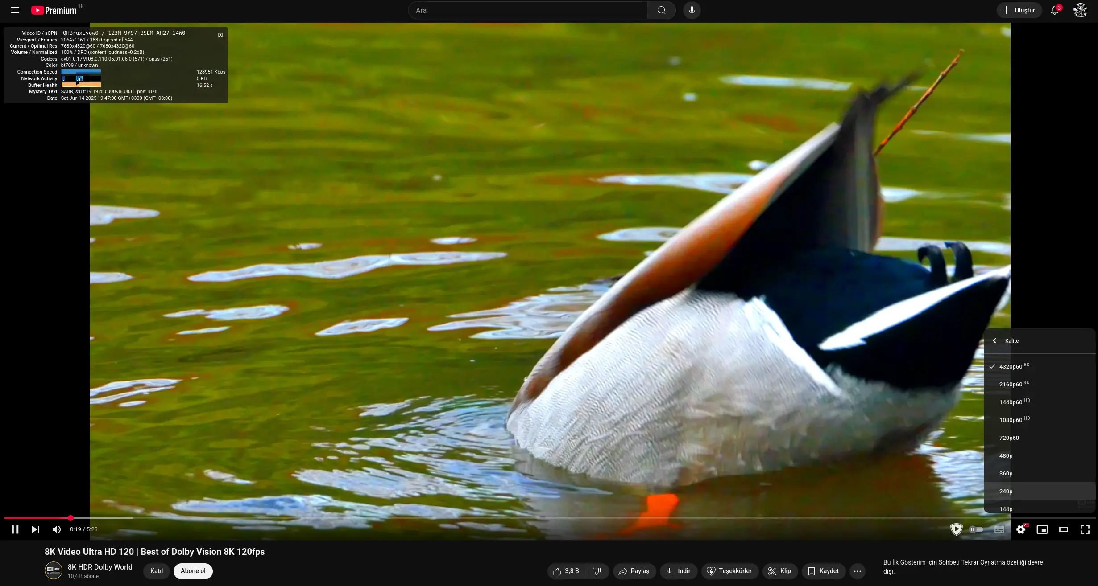The width and height of the screenshot is (1098, 586).
Task: Click the 10,4 B abone subscriber count
Action: (83, 576)
